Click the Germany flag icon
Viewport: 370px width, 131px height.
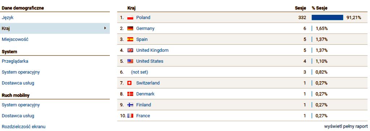130,29
